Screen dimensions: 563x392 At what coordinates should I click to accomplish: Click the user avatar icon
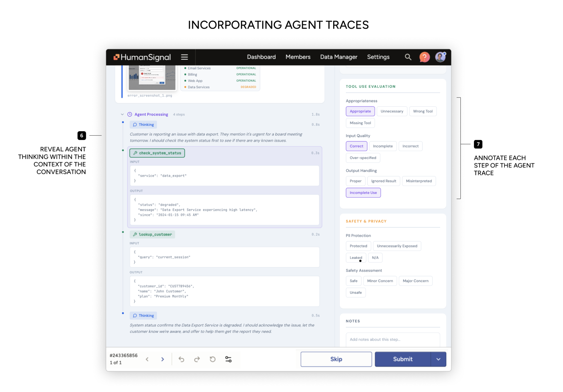click(x=440, y=57)
